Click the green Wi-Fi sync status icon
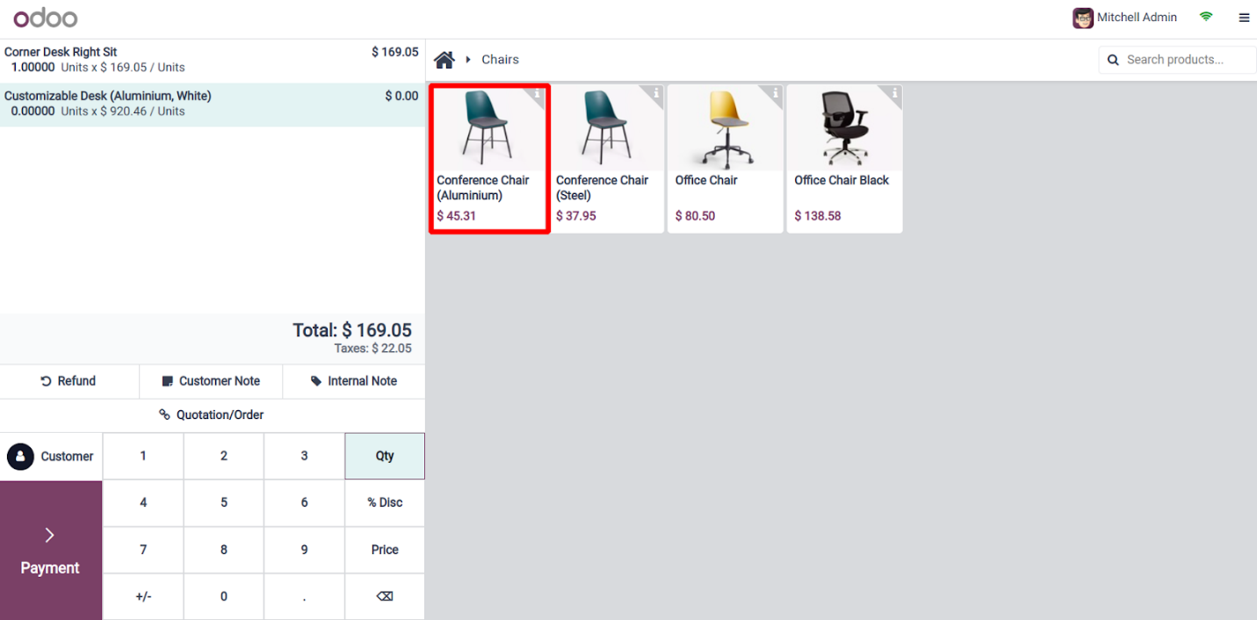This screenshot has height=620, width=1257. [1206, 17]
